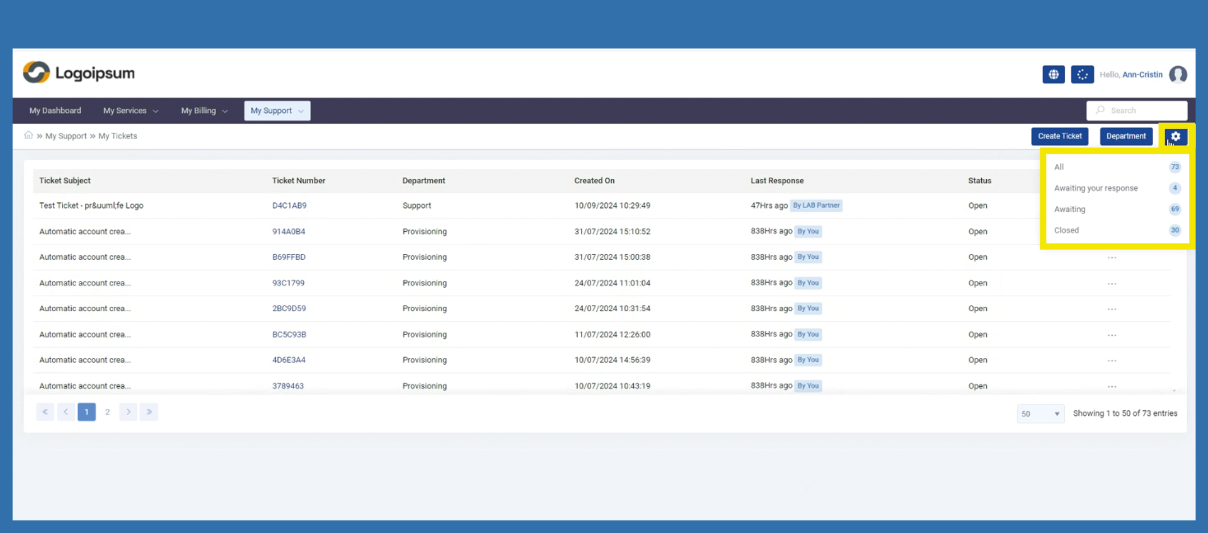1208x533 pixels.
Task: Open the Ann-Cristin user avatar
Action: point(1178,74)
